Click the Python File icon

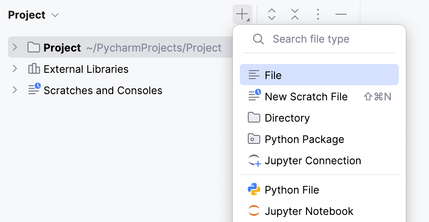click(254, 190)
